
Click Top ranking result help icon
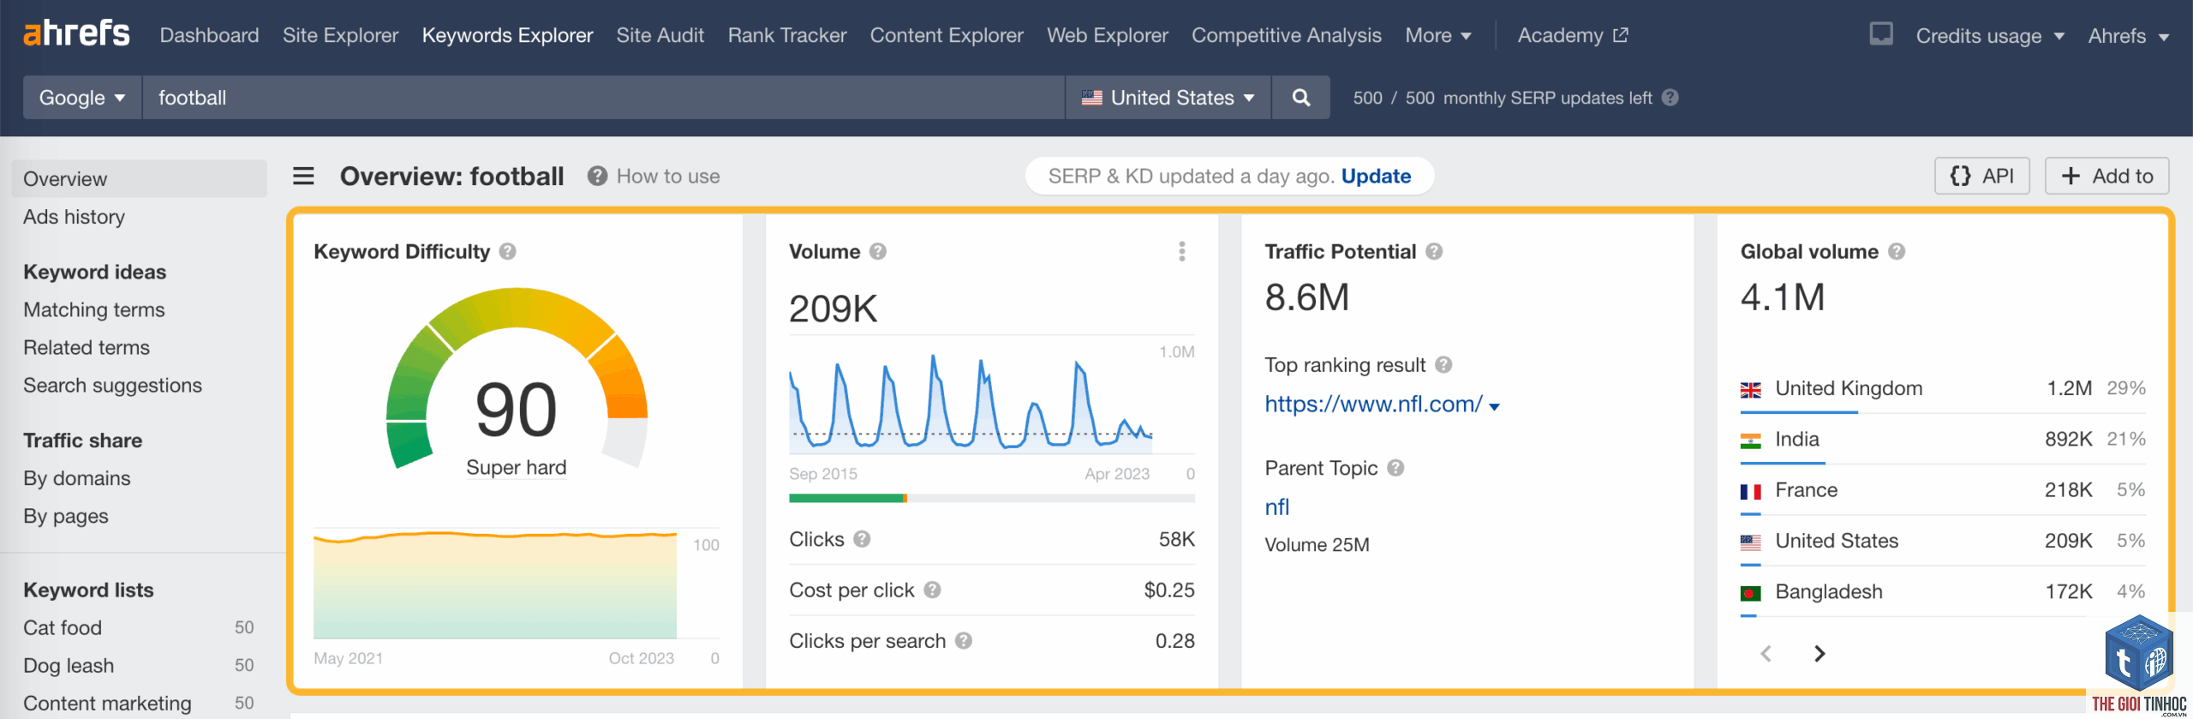[1443, 365]
